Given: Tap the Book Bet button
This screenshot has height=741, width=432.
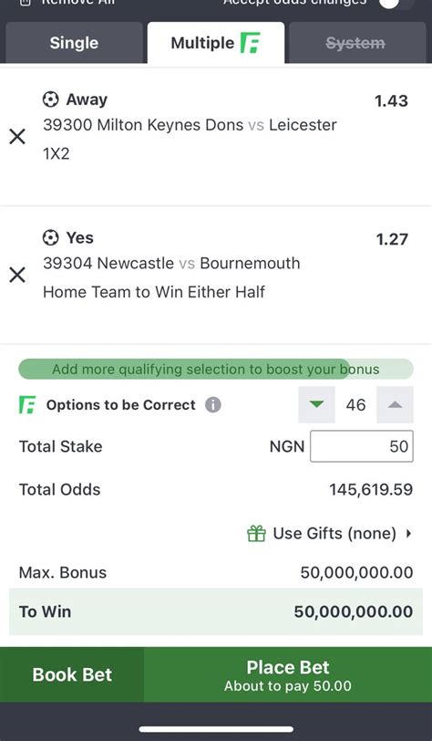Looking at the screenshot, I should point(72,674).
